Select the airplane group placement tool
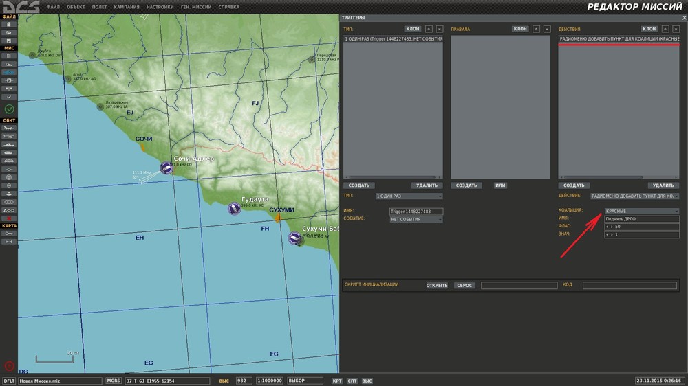Viewport: 688px width, 386px height. (9, 128)
